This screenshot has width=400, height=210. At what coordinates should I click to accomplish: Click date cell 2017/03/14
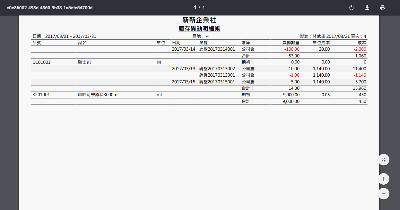[183, 49]
